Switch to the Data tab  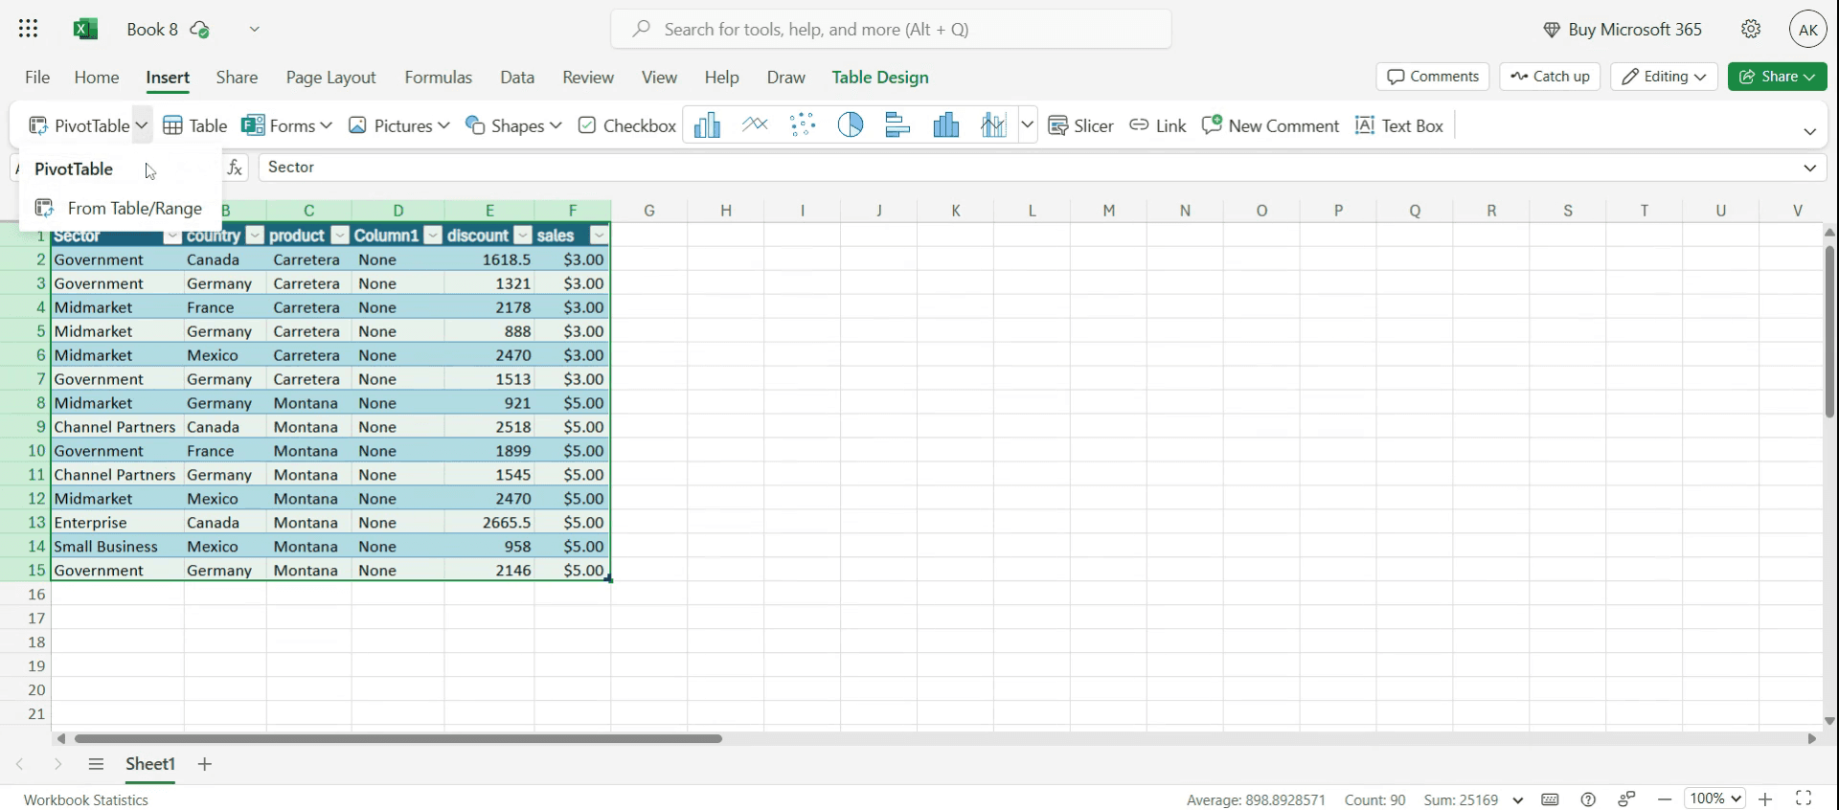coord(517,78)
